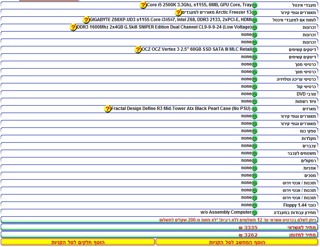
Task: Choose a keyboard via the מקלדות row icon
Action: click(255, 138)
